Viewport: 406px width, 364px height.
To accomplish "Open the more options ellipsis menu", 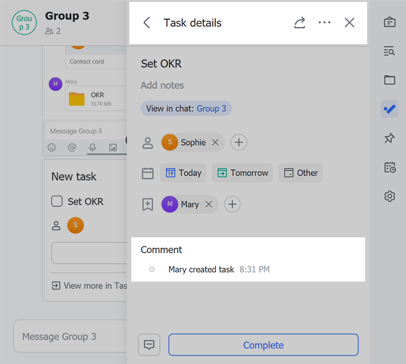I will coord(324,22).
